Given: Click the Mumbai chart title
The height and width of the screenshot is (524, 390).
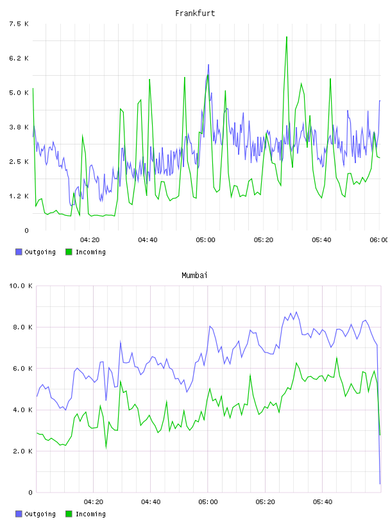Looking at the screenshot, I should point(194,275).
